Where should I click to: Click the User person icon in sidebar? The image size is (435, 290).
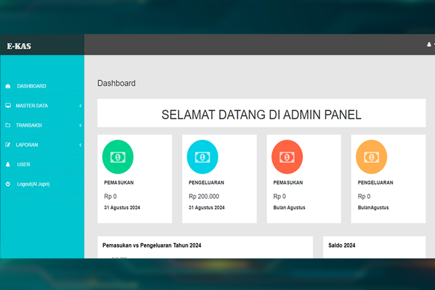click(8, 165)
